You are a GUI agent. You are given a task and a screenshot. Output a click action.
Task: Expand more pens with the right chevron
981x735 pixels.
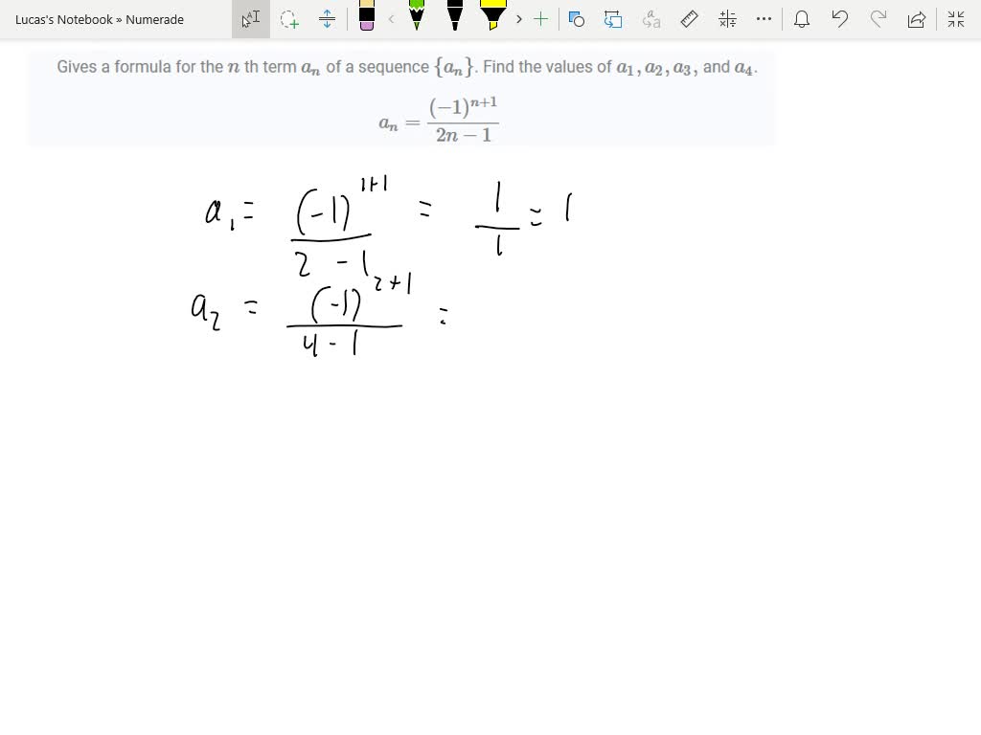pyautogui.click(x=519, y=18)
